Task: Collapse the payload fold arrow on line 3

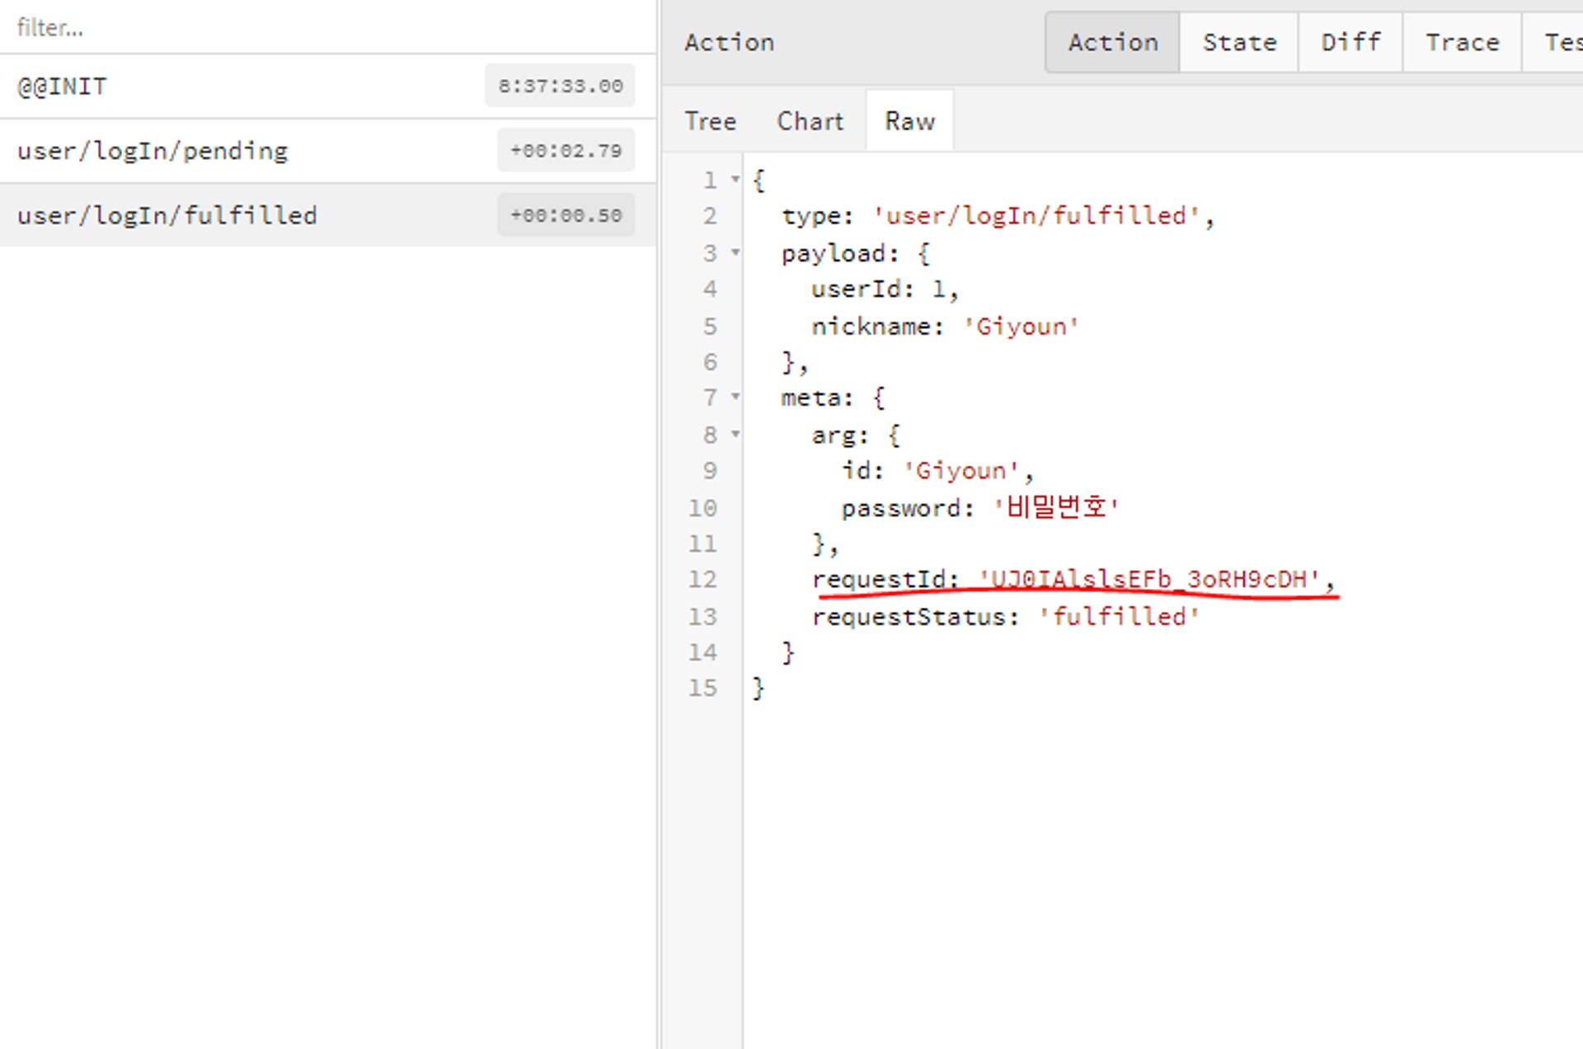Action: click(x=735, y=252)
